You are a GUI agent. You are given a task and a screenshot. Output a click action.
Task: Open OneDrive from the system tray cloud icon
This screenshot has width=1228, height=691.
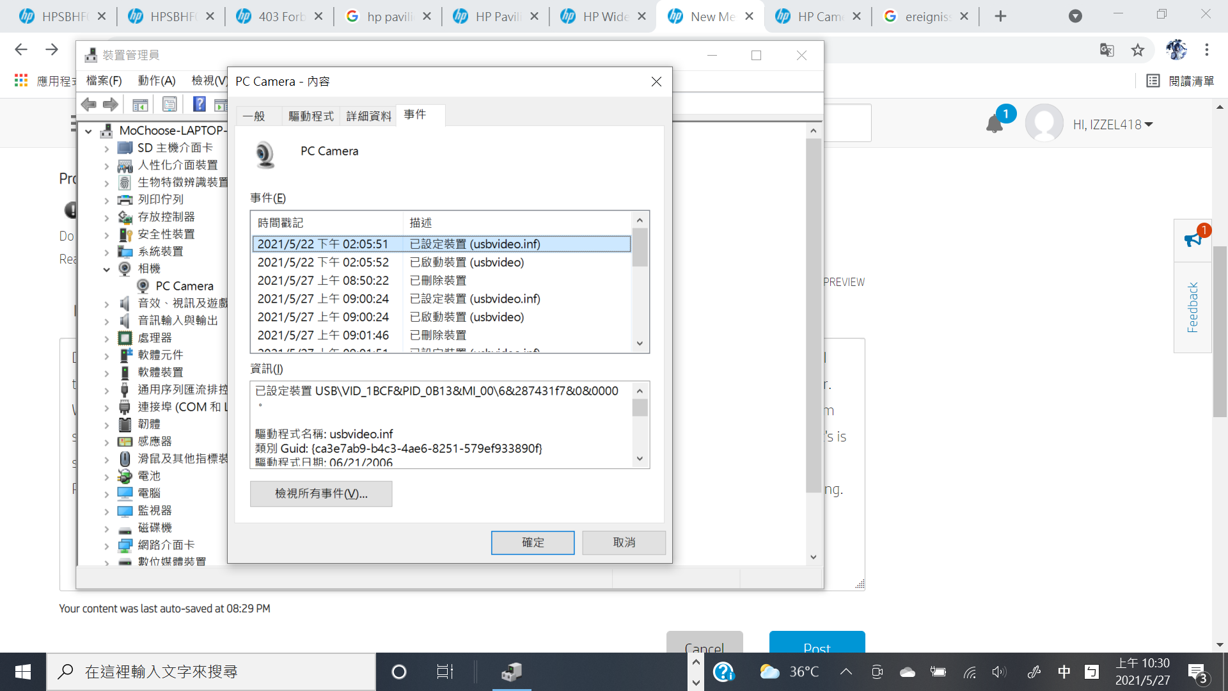(x=908, y=672)
